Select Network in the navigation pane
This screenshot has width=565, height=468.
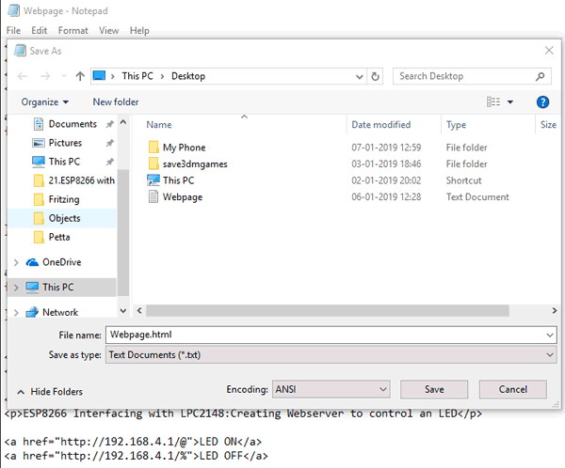[x=60, y=312]
